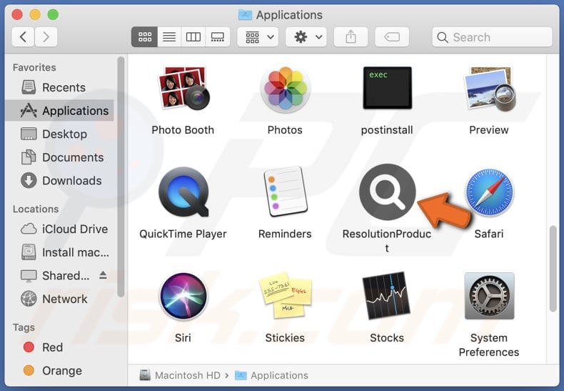Open Network in the sidebar

[59, 299]
